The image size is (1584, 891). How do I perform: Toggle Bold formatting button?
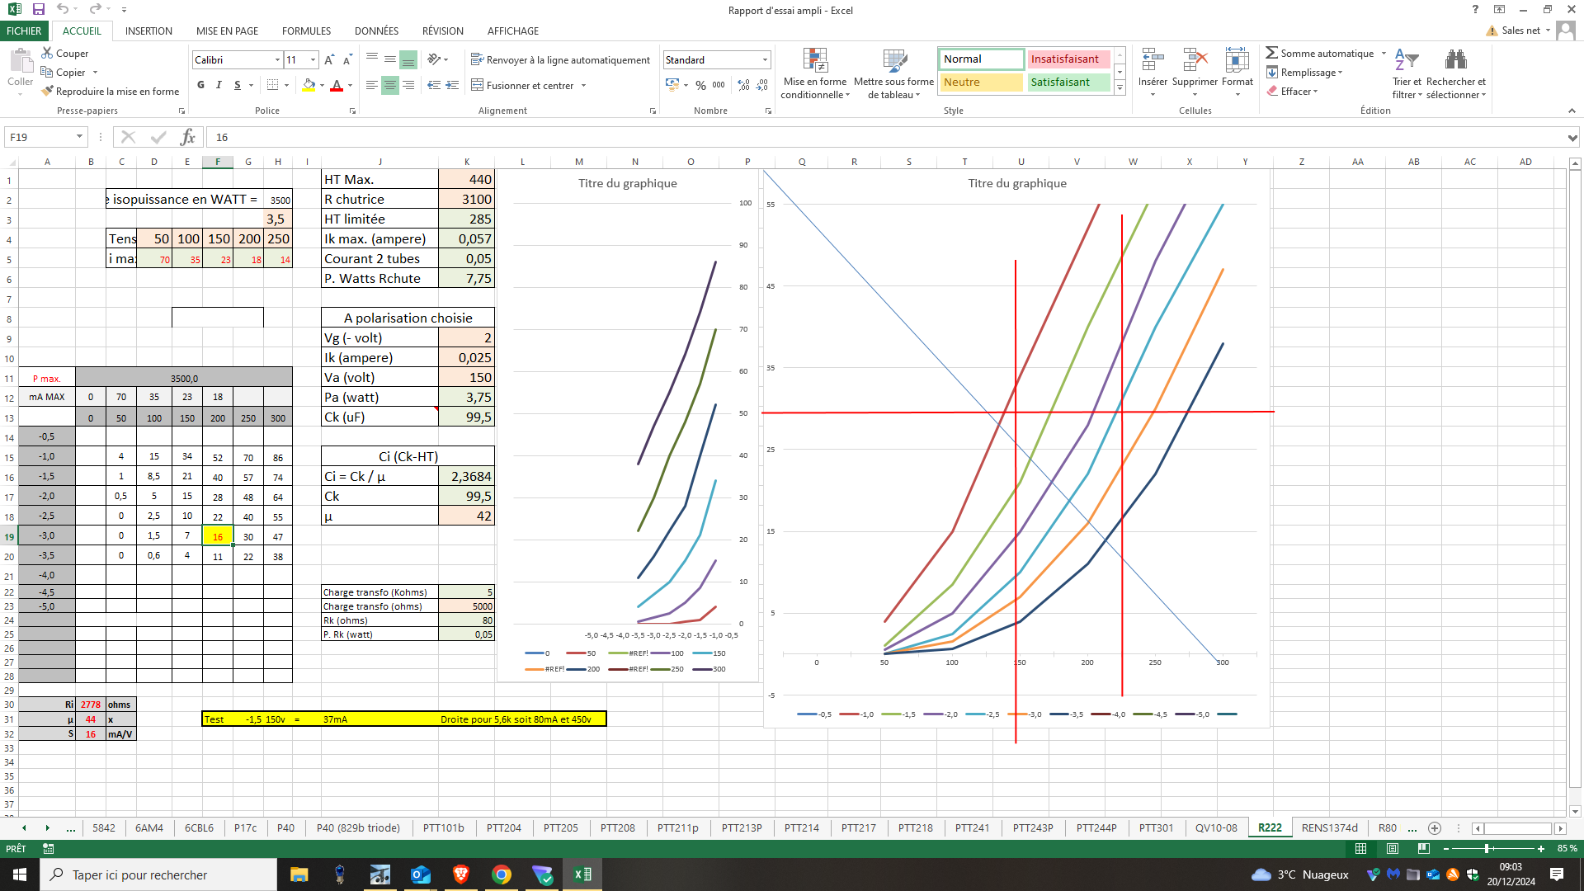coord(200,85)
